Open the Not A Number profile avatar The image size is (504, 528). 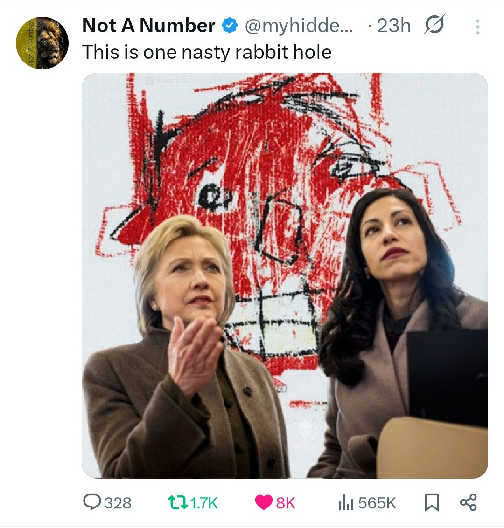(42, 43)
